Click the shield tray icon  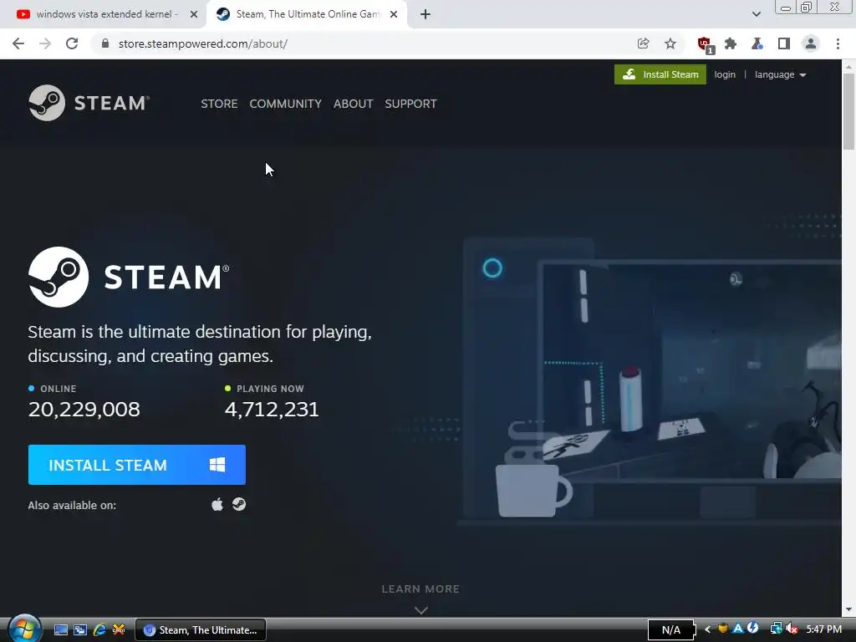click(x=723, y=629)
